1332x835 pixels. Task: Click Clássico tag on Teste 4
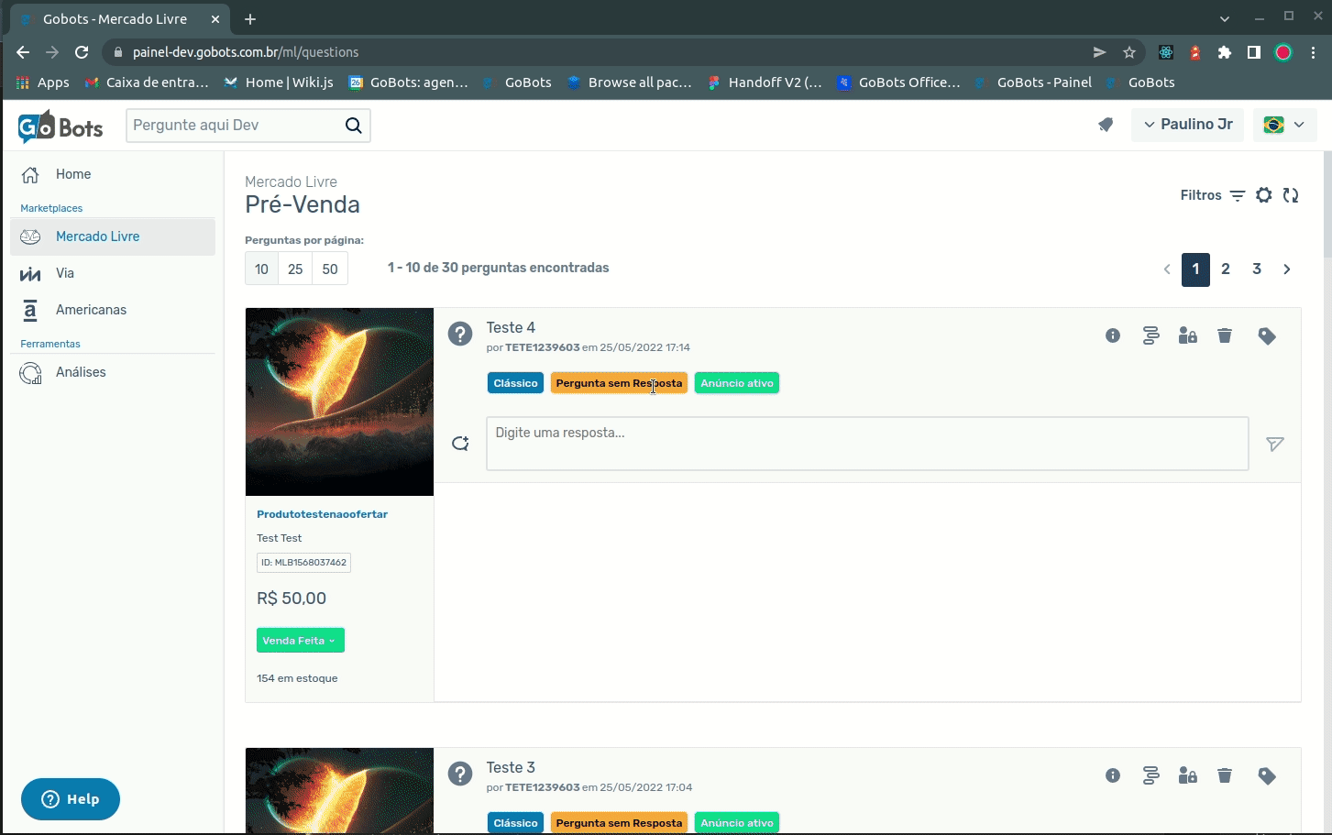(515, 383)
